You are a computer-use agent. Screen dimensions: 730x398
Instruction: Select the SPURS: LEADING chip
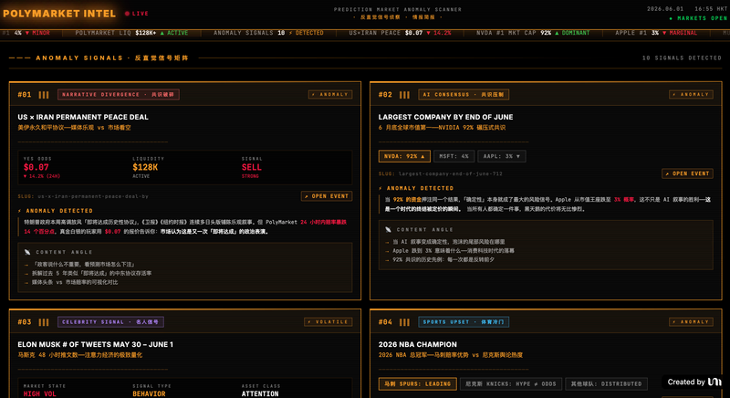pyautogui.click(x=418, y=384)
